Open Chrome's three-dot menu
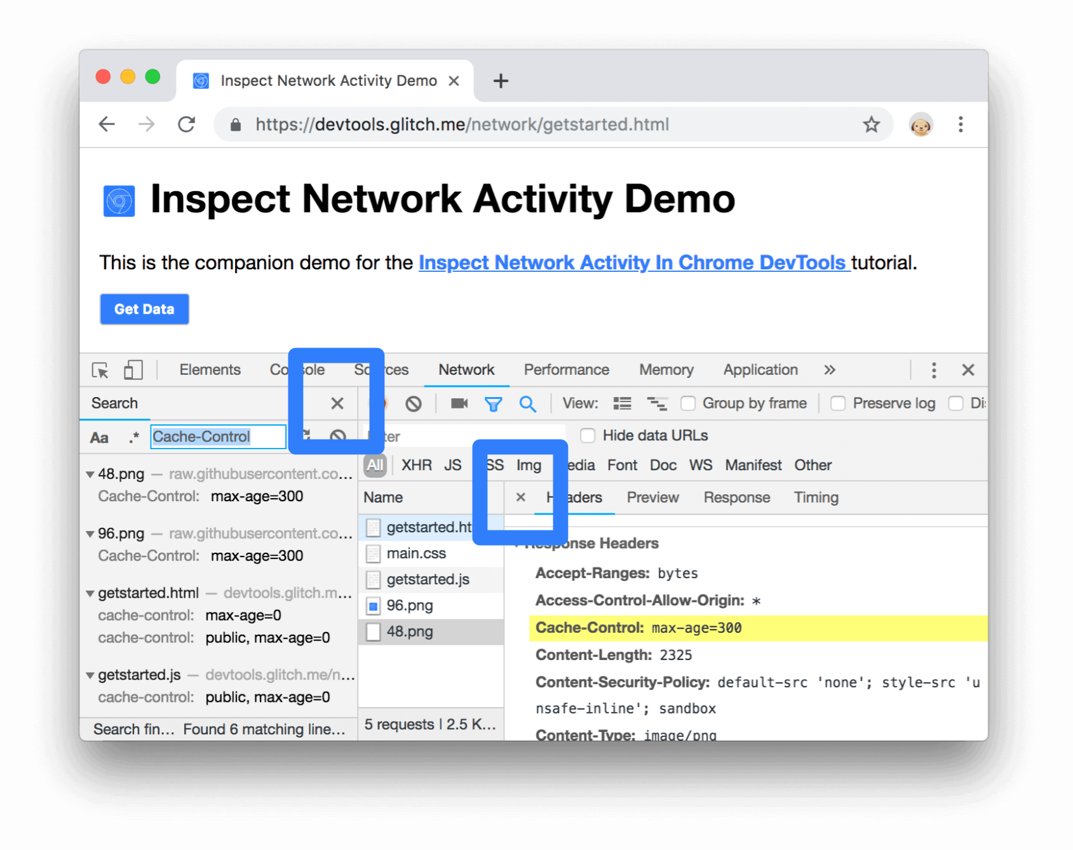1073x850 pixels. point(961,124)
